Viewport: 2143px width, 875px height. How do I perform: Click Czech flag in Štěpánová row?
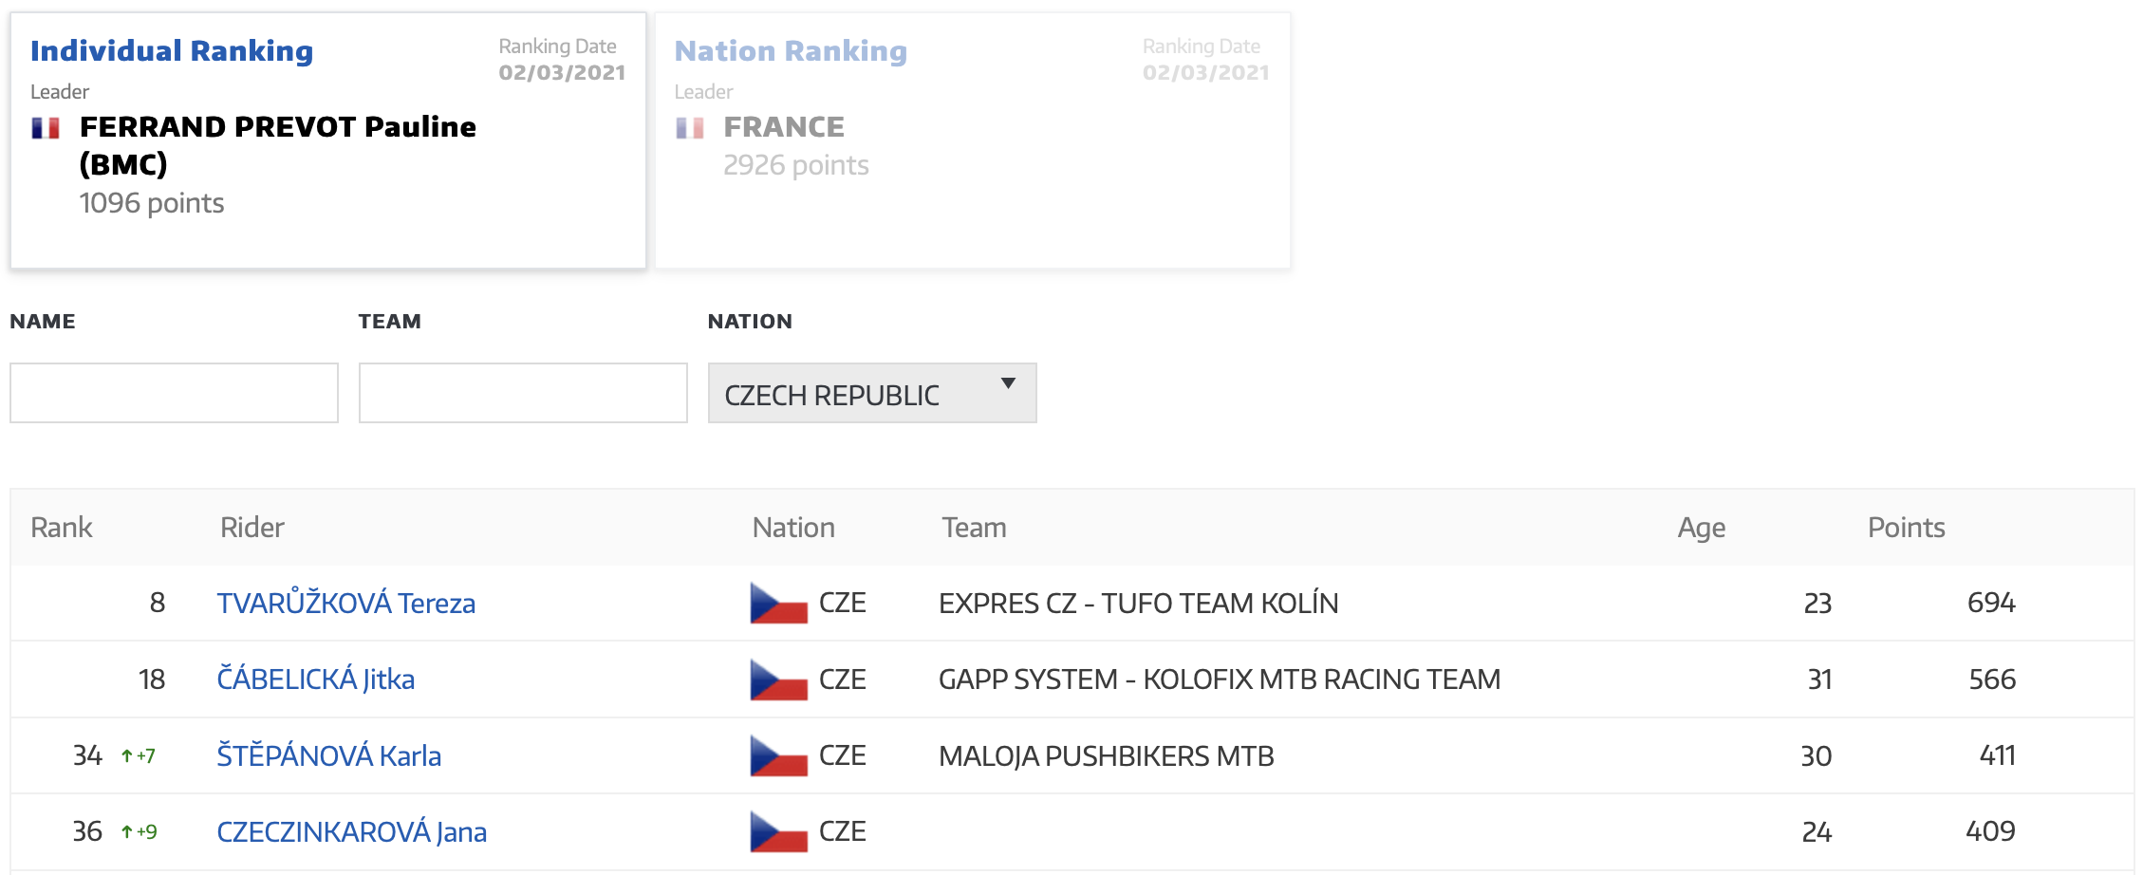[x=778, y=755]
